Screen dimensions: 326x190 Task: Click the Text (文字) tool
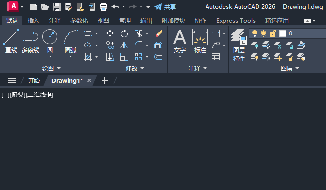click(x=180, y=41)
